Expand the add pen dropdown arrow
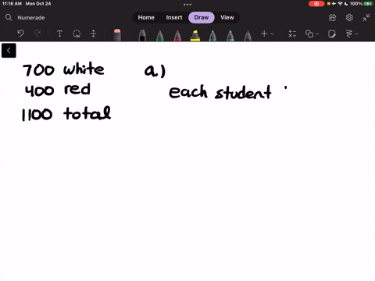Screen dimensions: 375x281 272,34
